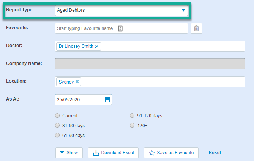Click the trash icon beside Favourite field
The height and width of the screenshot is (161, 254).
tap(196, 28)
